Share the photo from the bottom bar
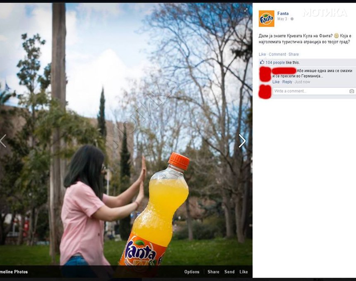The width and height of the screenshot is (356, 281). click(x=213, y=272)
